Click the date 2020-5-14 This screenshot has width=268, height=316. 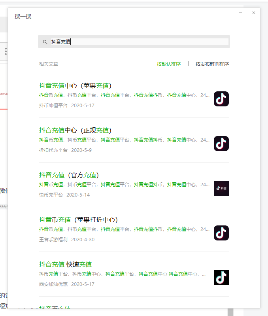pos(78,195)
